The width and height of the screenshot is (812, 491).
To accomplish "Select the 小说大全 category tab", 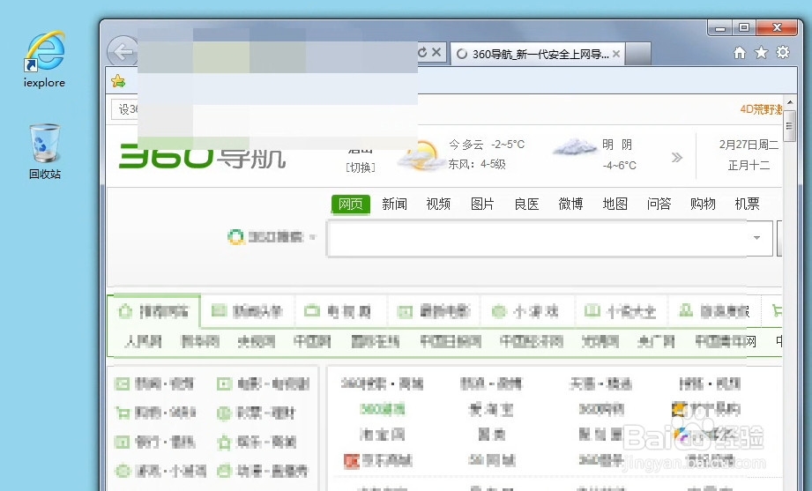I will click(x=620, y=311).
